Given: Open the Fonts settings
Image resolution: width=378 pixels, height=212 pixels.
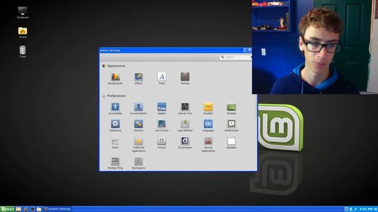Looking at the screenshot, I should tap(162, 78).
